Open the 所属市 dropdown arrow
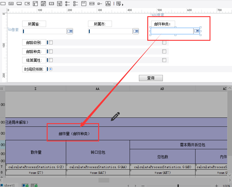 (x=136, y=31)
